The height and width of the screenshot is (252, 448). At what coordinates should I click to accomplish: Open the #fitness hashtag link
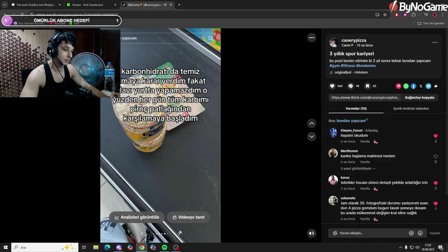[x=348, y=66]
